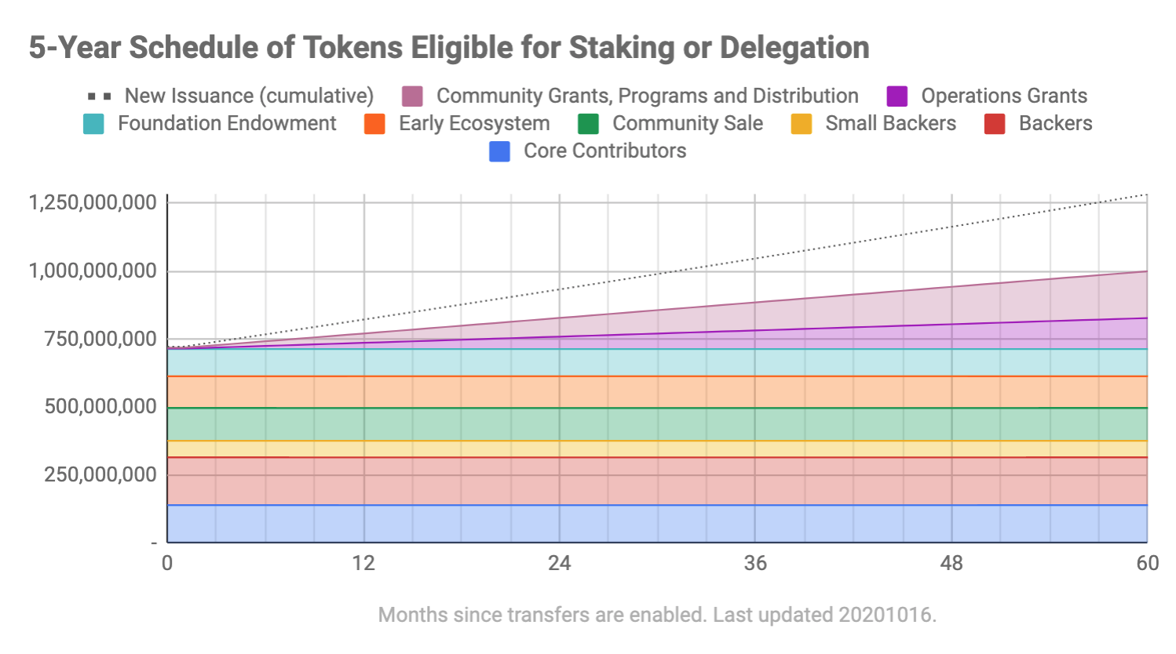Click the 60 month x-axis tick label
1176x654 pixels.
pyautogui.click(x=1147, y=563)
